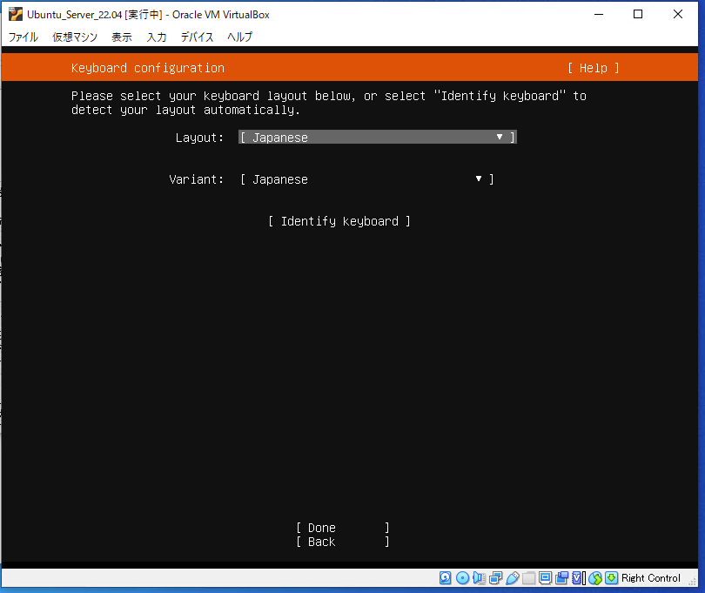The image size is (705, 593).
Task: Click the Layout dropdown arrow
Action: click(x=499, y=137)
